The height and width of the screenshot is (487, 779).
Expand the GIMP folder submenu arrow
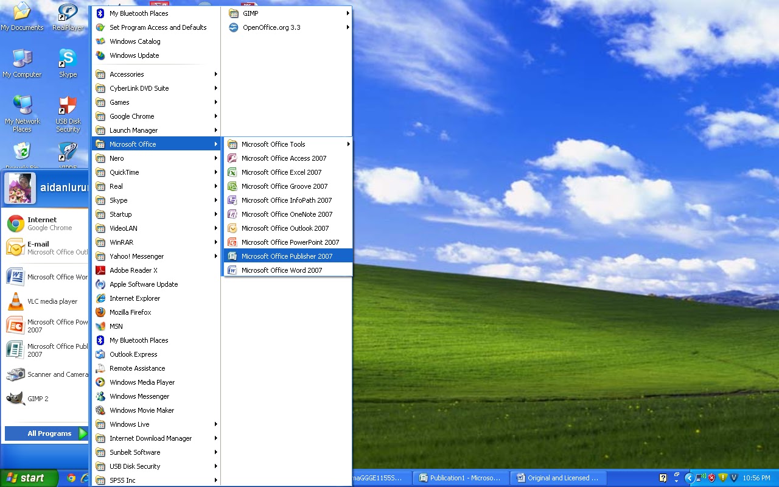coord(348,13)
